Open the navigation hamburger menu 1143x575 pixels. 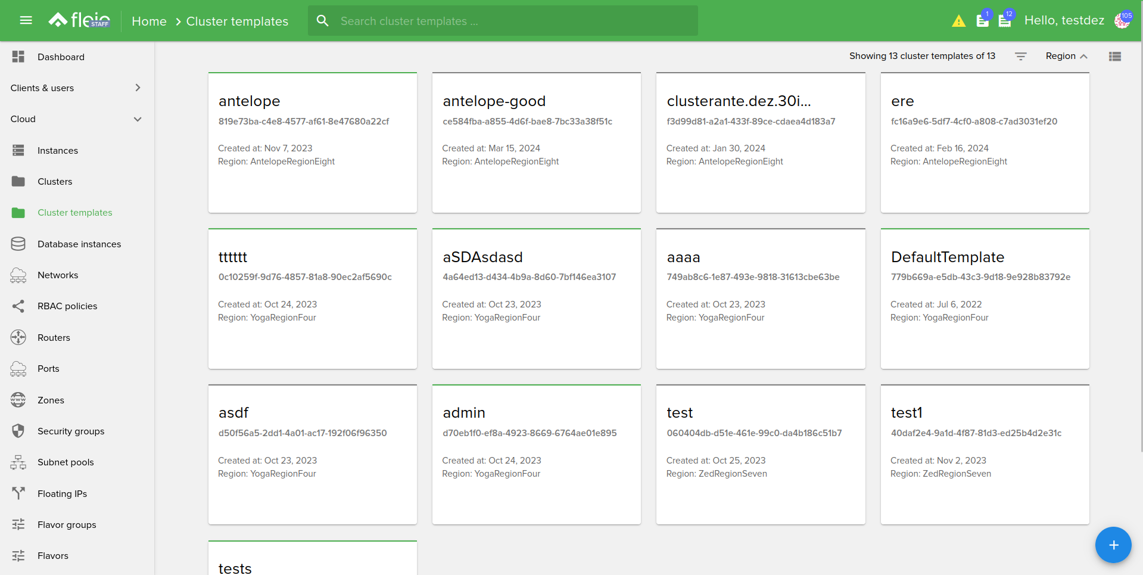[x=25, y=20]
